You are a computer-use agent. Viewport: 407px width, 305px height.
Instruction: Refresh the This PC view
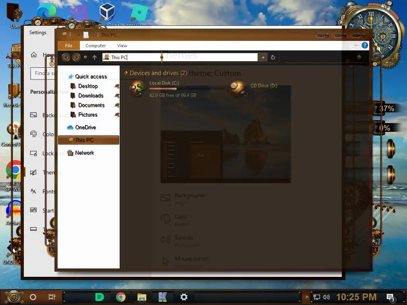point(273,57)
